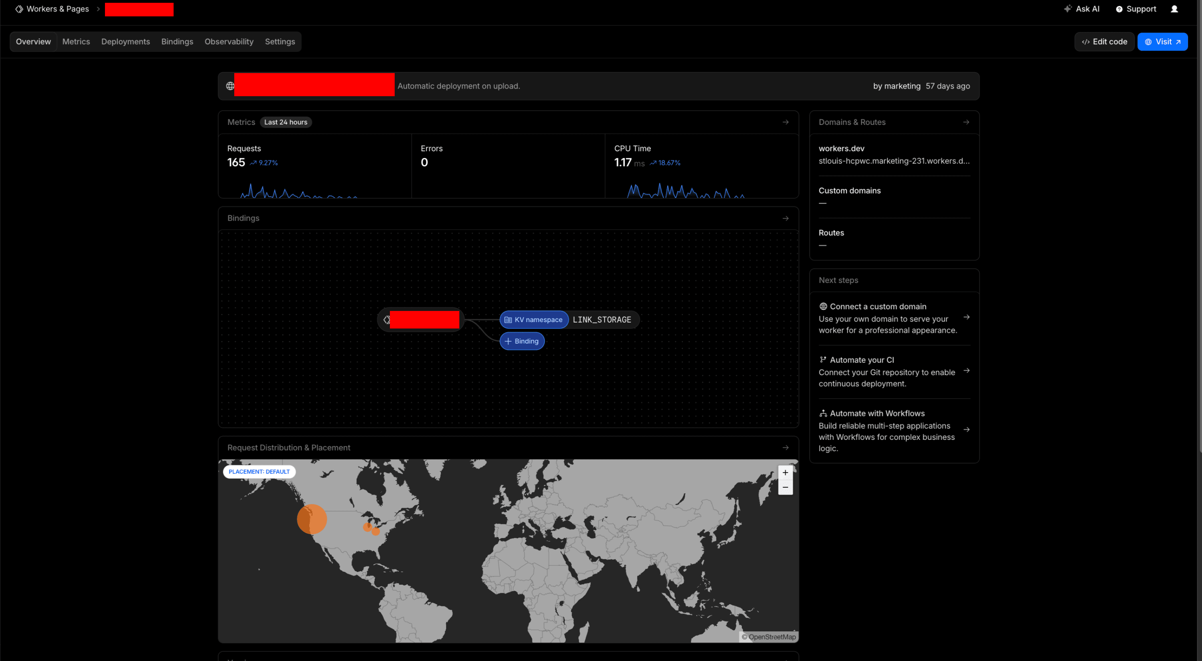Switch to the Metrics tab
This screenshot has height=661, width=1202.
point(76,42)
